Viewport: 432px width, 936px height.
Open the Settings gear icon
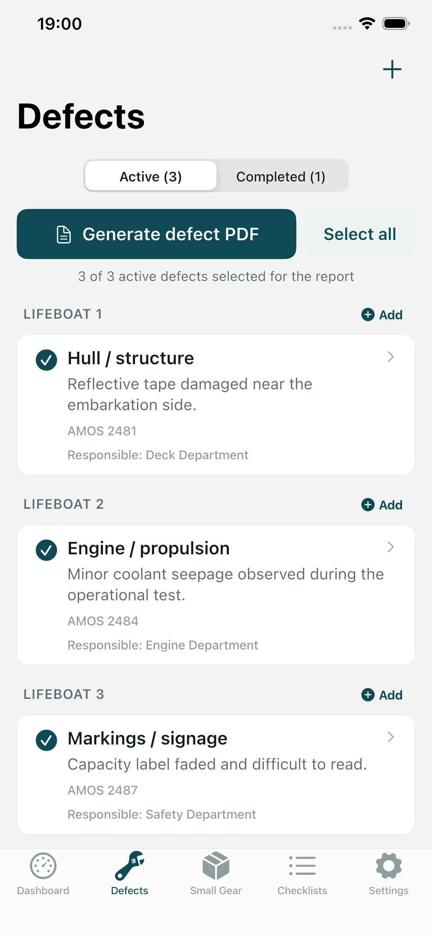coord(389,866)
